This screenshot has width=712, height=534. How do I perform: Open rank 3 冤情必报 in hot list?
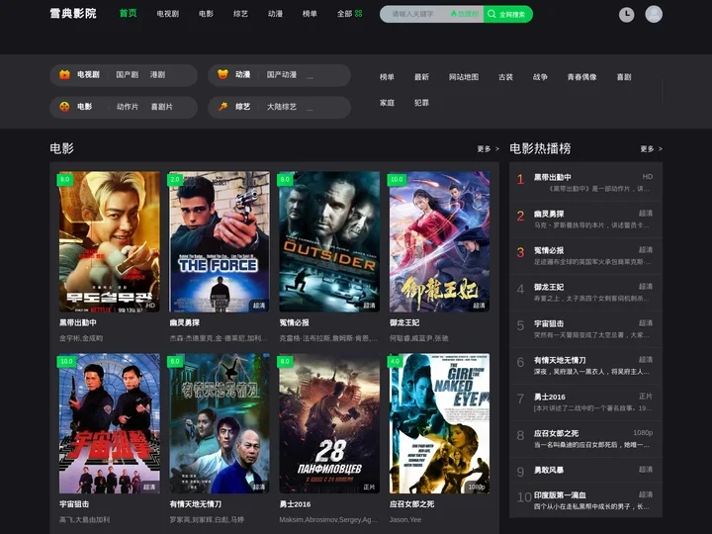point(585,256)
